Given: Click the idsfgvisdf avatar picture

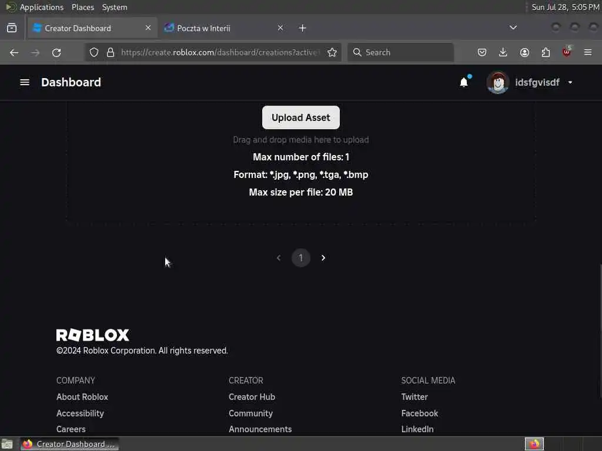Looking at the screenshot, I should (497, 82).
